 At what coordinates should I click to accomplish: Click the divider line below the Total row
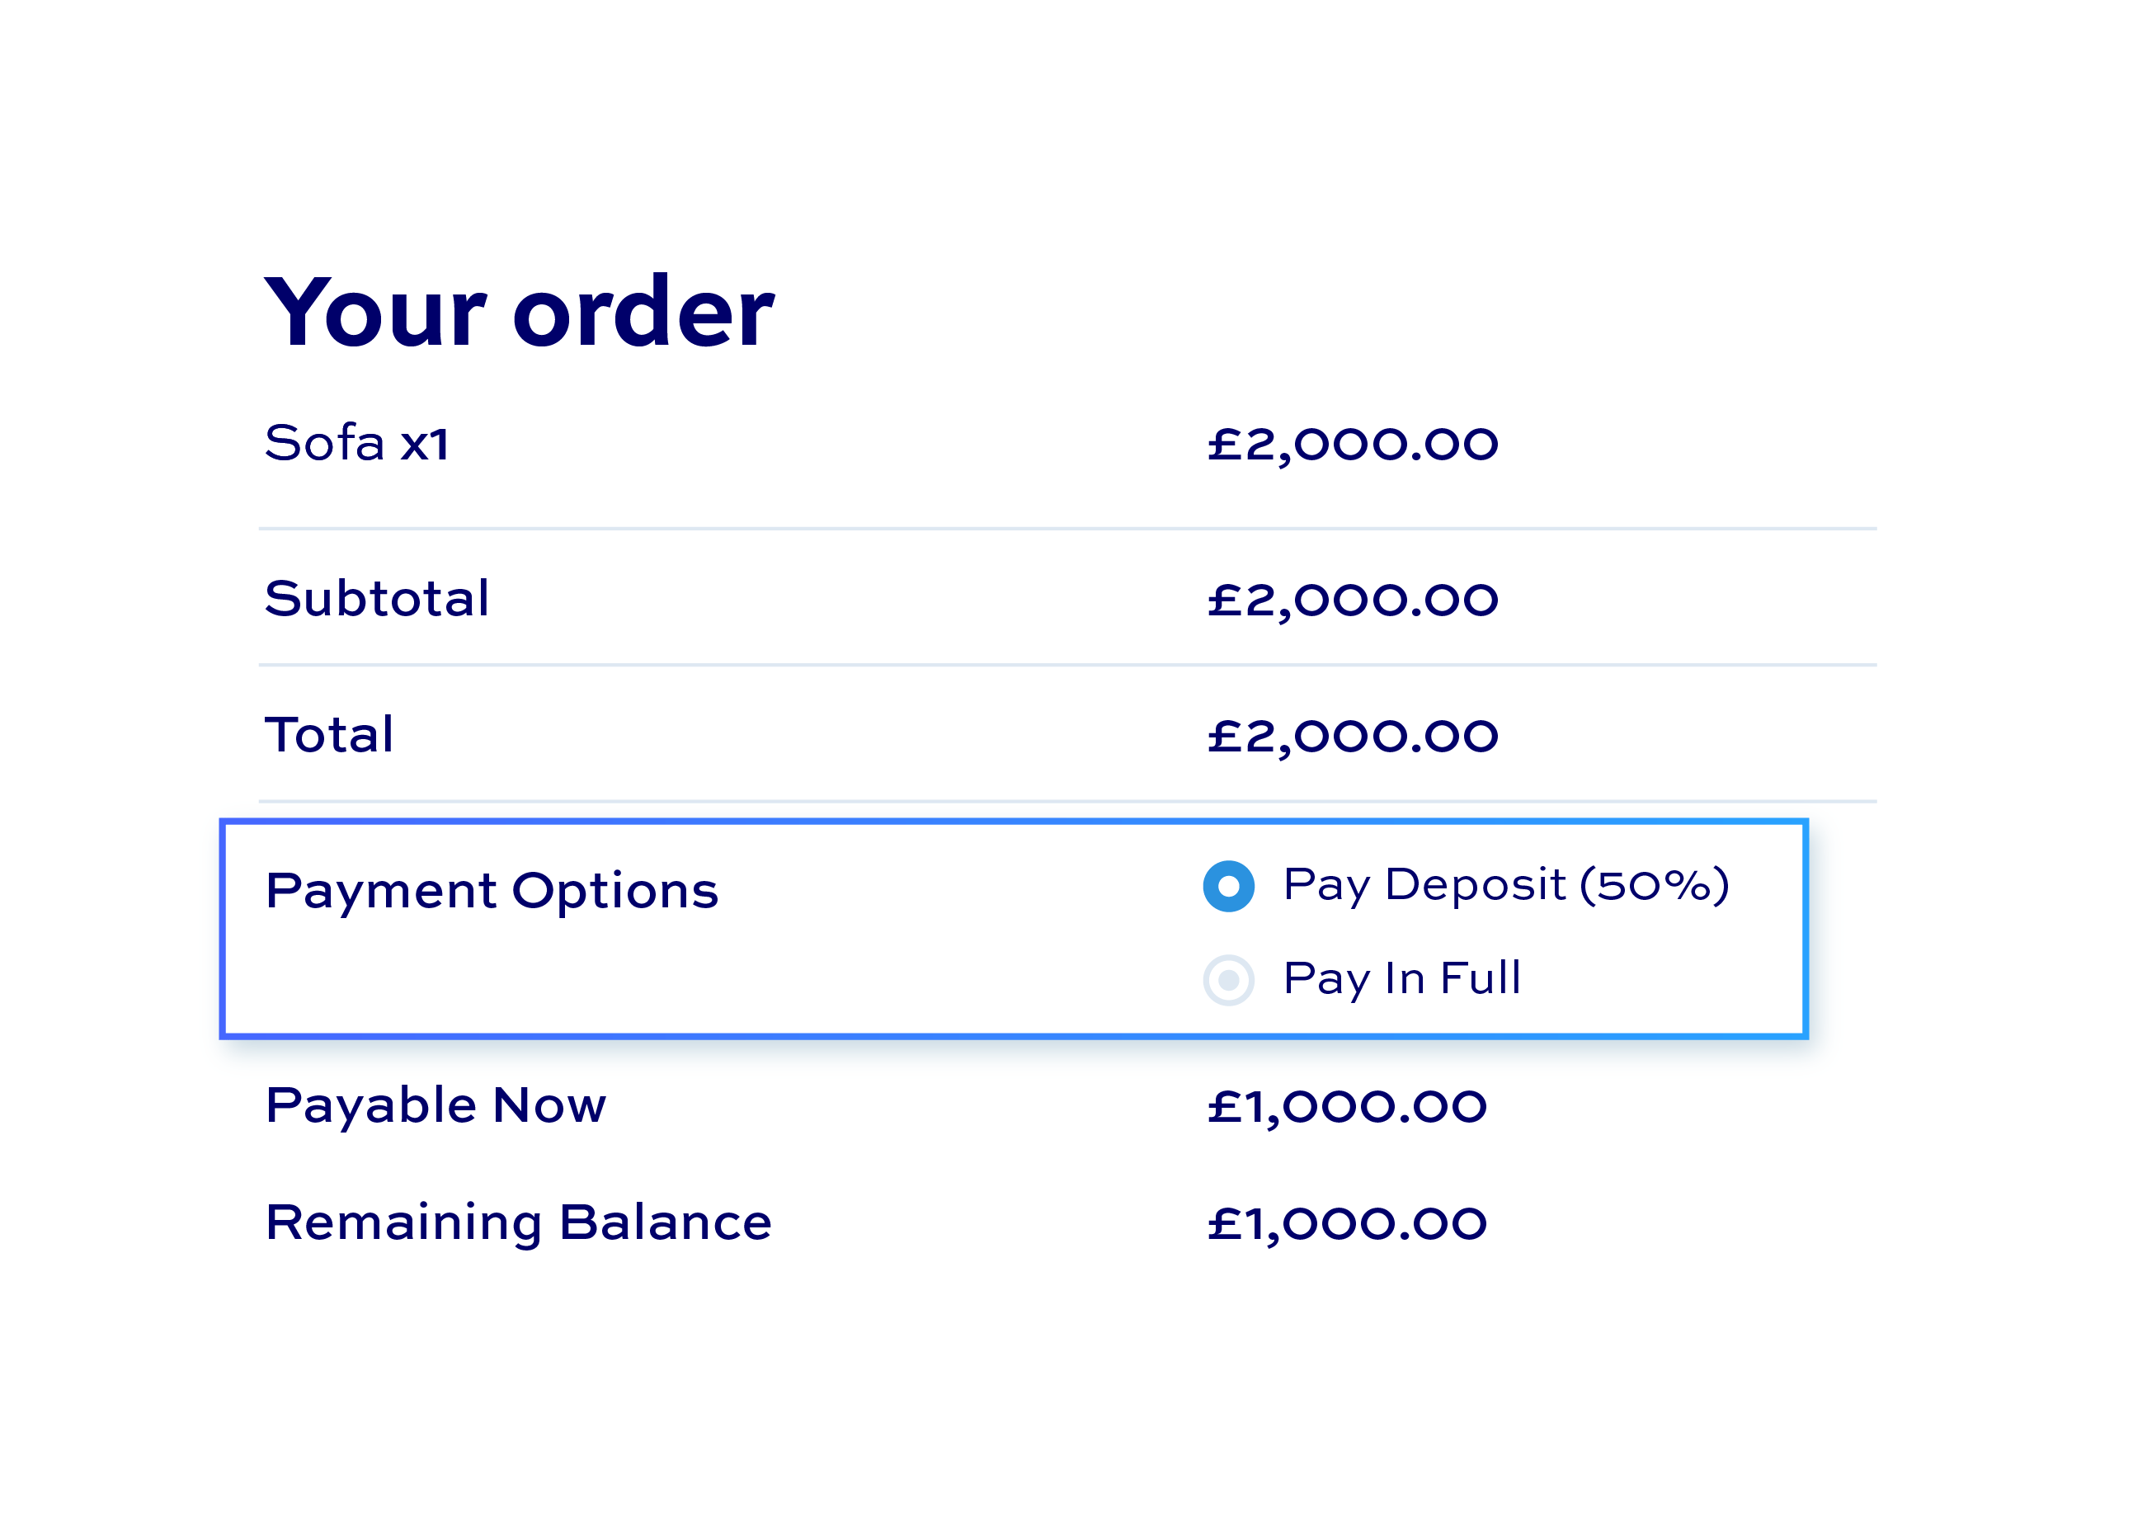(1067, 802)
